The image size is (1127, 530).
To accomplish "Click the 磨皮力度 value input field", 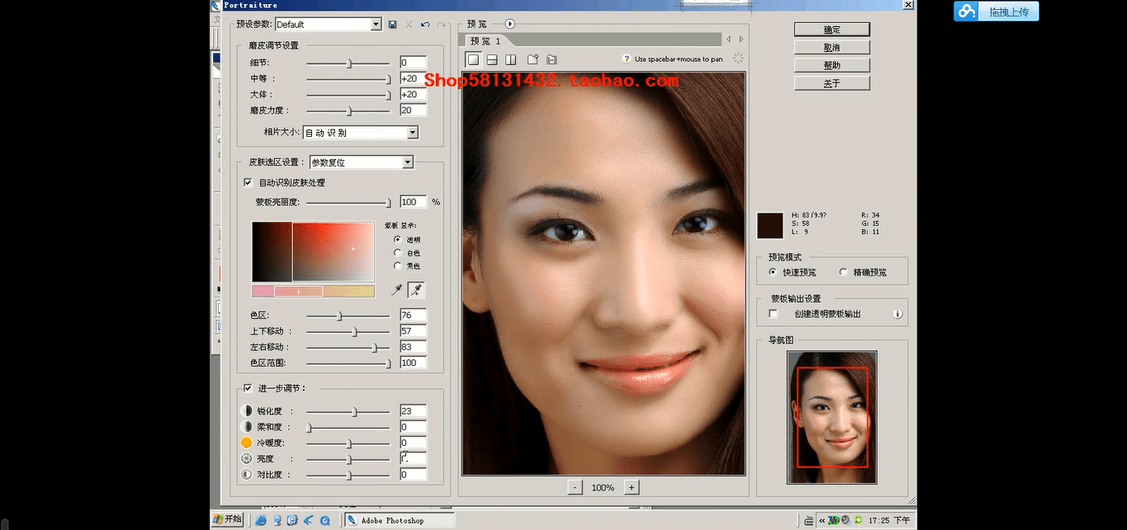I will click(413, 110).
